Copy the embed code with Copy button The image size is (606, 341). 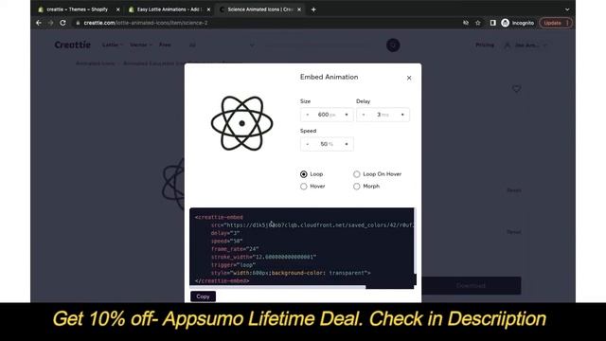pos(203,296)
